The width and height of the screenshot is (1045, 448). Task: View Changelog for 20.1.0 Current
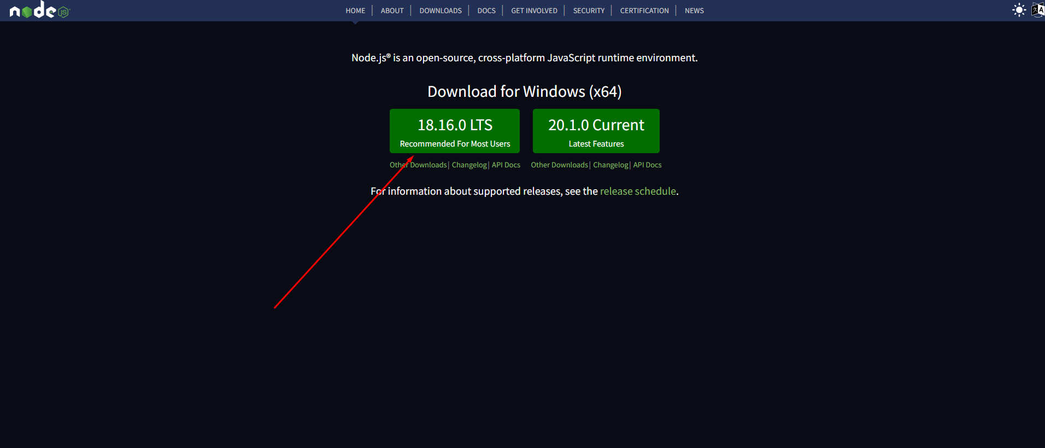pyautogui.click(x=610, y=165)
